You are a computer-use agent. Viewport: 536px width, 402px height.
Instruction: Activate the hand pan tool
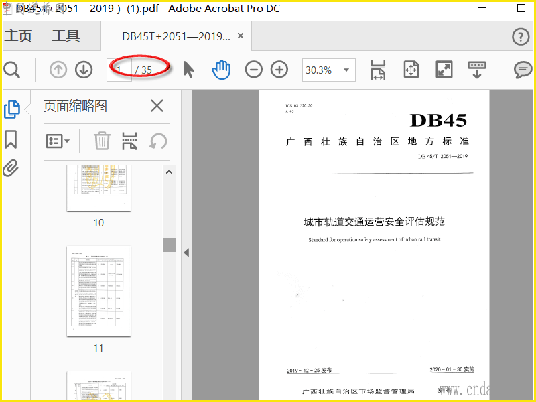click(221, 70)
